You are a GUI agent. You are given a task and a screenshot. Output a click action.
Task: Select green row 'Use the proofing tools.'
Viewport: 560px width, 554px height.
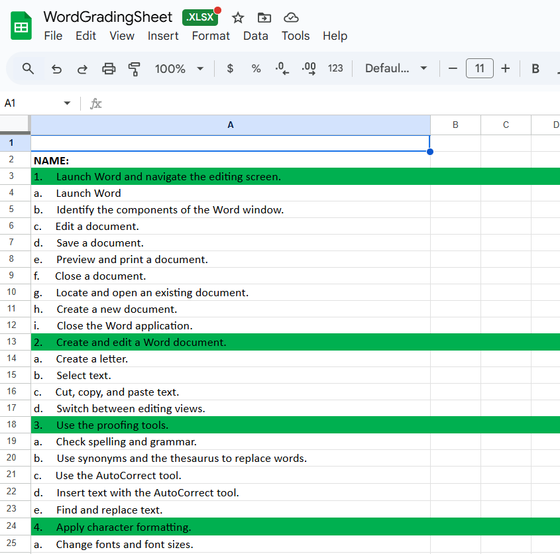click(231, 425)
